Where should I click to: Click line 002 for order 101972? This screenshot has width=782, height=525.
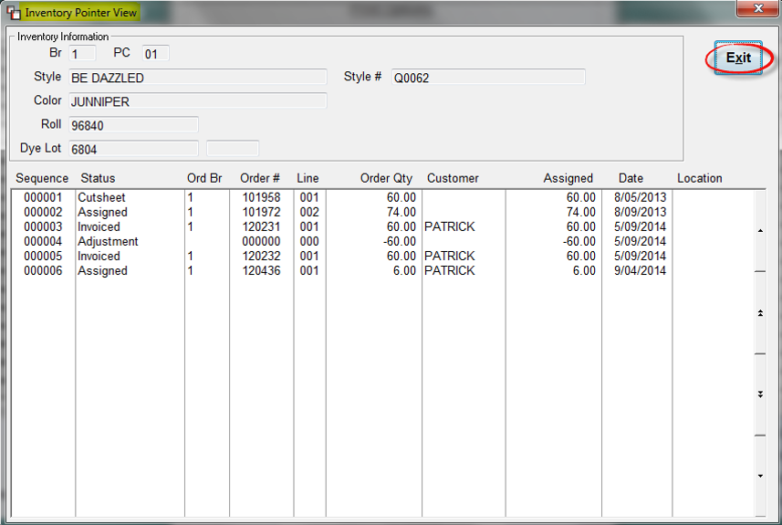(x=309, y=212)
